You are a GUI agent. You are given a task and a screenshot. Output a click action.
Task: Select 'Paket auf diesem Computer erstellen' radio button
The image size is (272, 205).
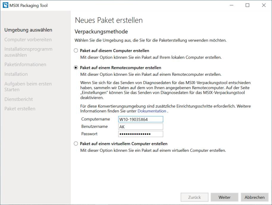[x=76, y=51]
